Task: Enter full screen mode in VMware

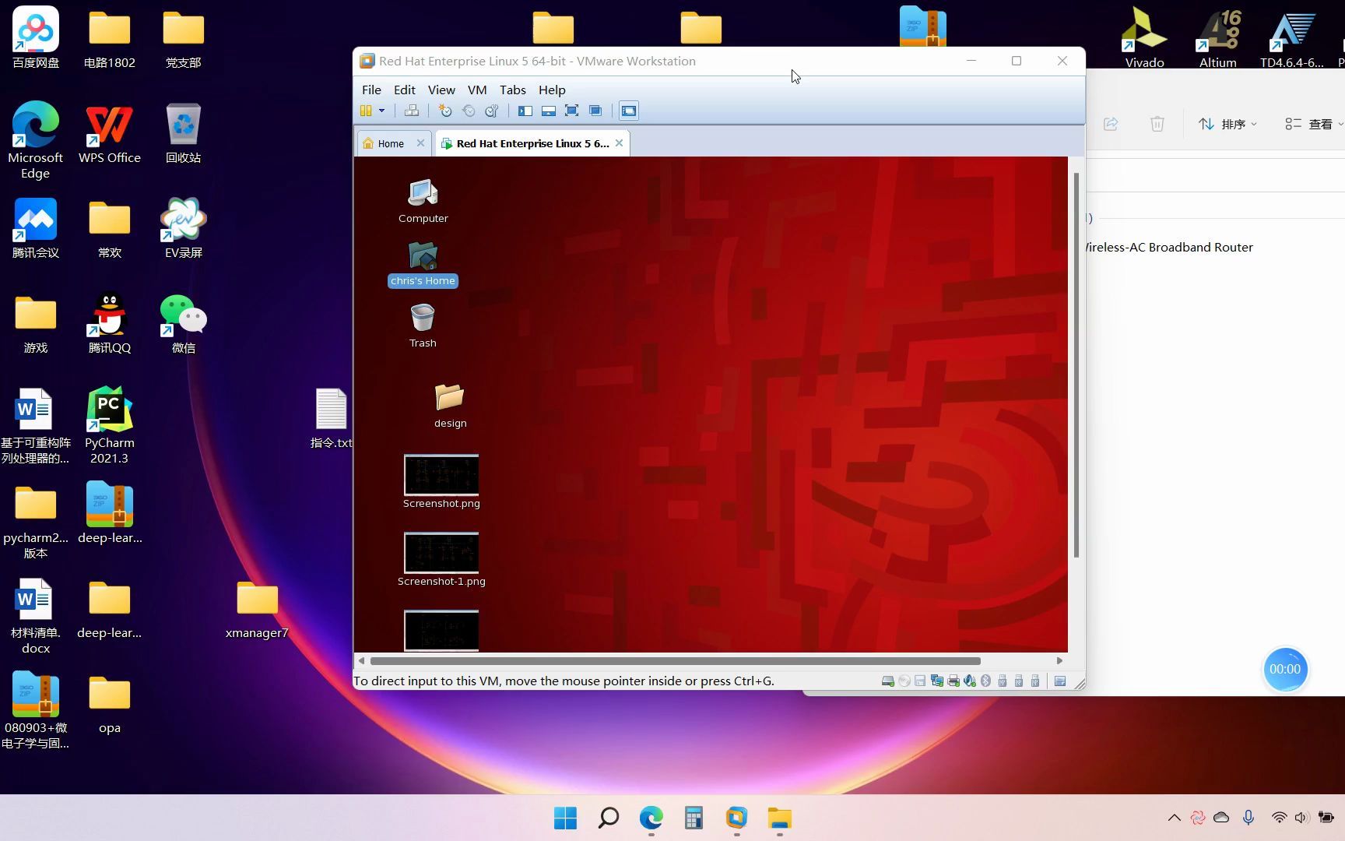Action: (572, 111)
